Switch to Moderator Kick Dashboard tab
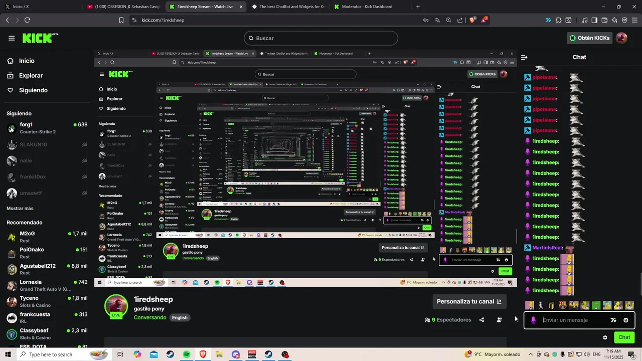This screenshot has width=642, height=361. click(x=370, y=7)
